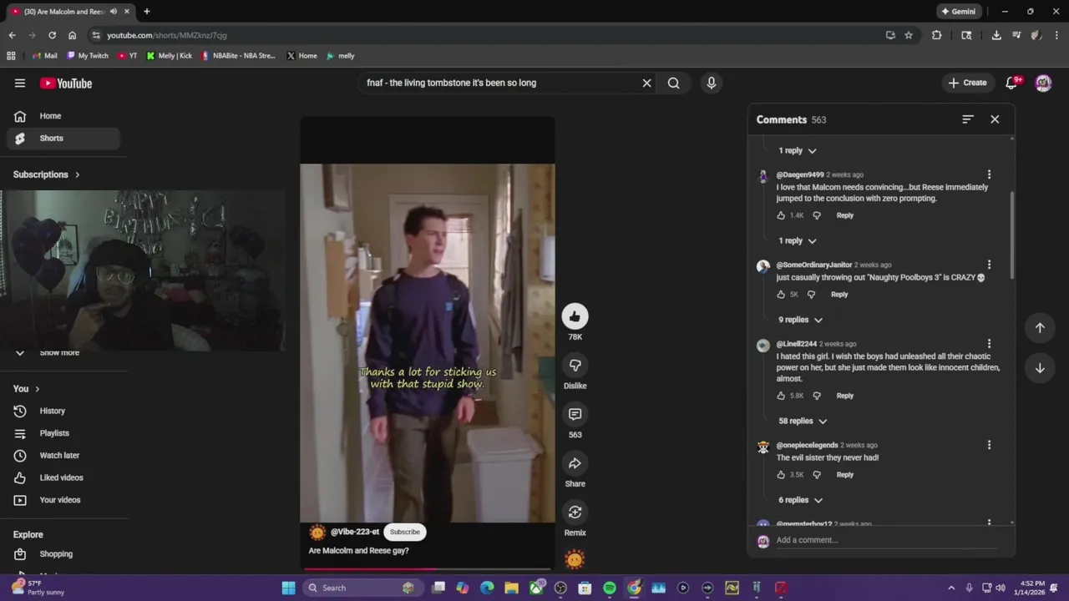Open Shopping under Explore
This screenshot has height=601, width=1069.
coord(63,554)
